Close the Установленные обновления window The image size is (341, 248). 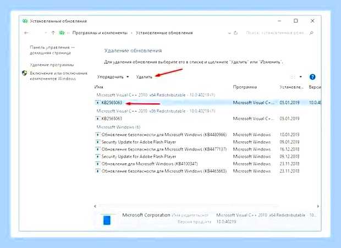312,21
